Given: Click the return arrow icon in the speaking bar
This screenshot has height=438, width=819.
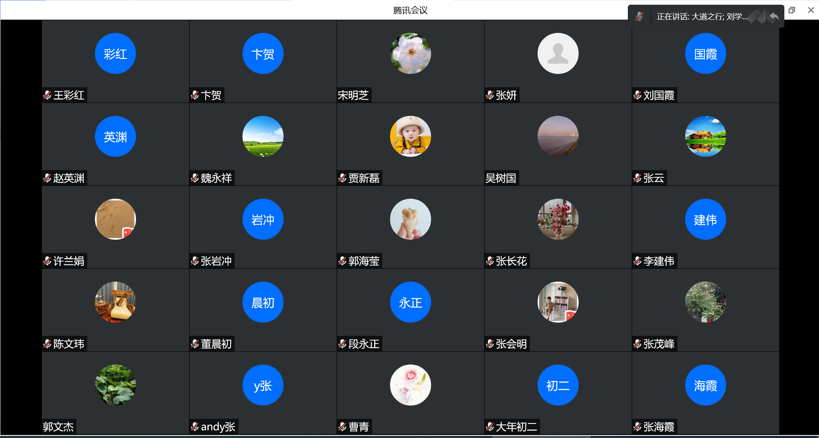Looking at the screenshot, I should coord(774,17).
